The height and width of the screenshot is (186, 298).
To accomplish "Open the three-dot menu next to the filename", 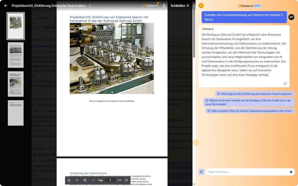I will (90, 5).
